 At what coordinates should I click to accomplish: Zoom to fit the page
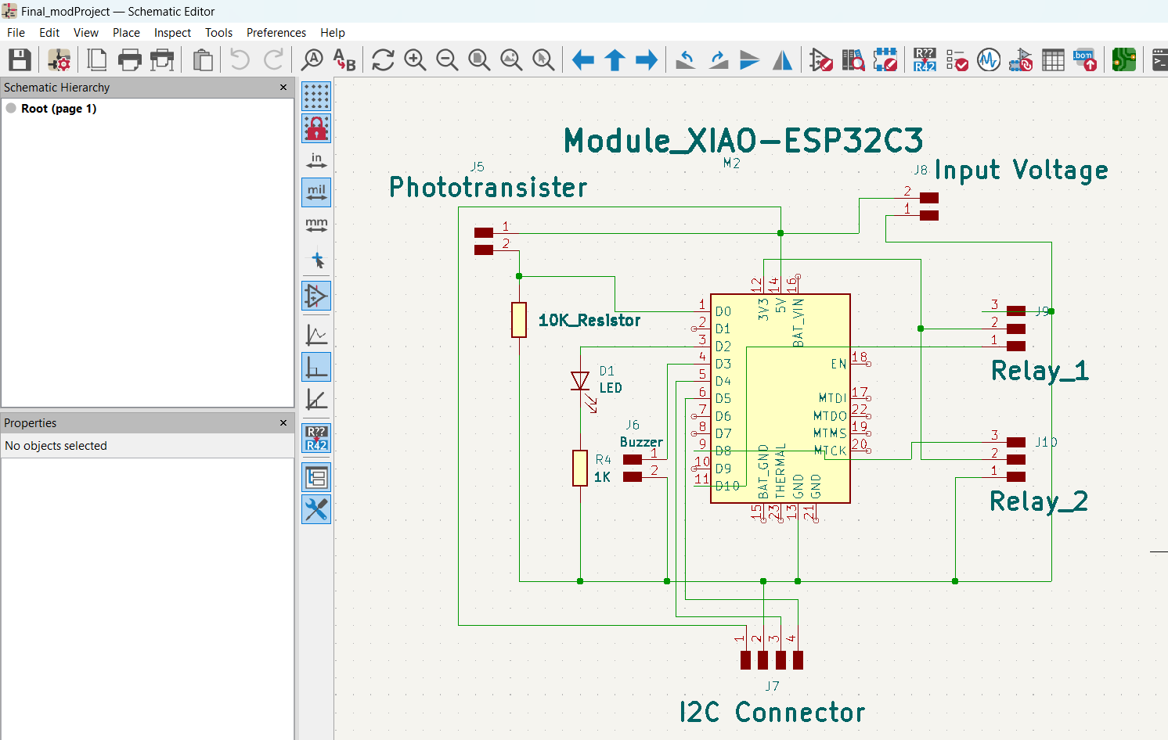(479, 59)
